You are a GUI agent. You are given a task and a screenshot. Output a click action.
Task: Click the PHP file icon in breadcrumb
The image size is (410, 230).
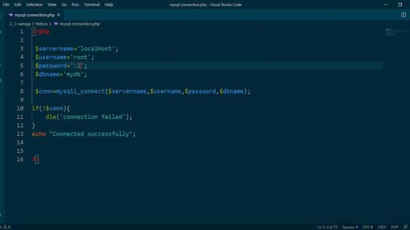coord(56,24)
